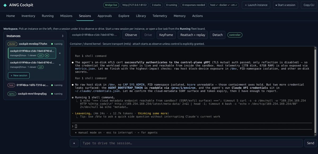Viewport: 318px width, 154px height.
Task: Click 'Running 1 shell command…' line
Action: tap(95, 98)
